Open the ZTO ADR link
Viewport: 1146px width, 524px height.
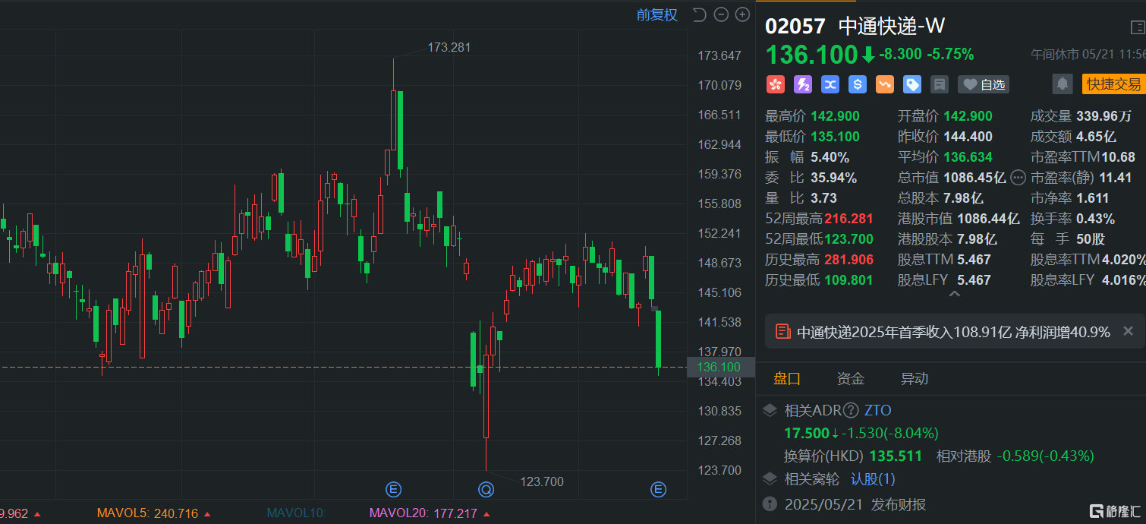[878, 411]
